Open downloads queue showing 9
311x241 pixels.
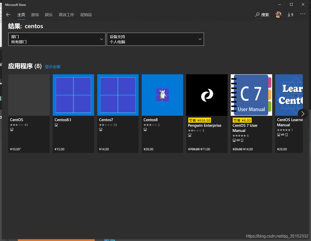click(290, 15)
